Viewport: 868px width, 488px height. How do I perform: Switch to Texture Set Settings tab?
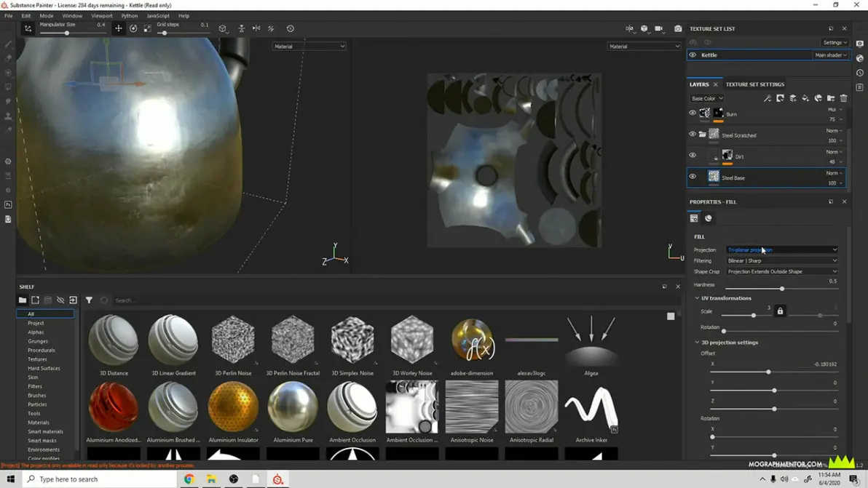(x=754, y=84)
